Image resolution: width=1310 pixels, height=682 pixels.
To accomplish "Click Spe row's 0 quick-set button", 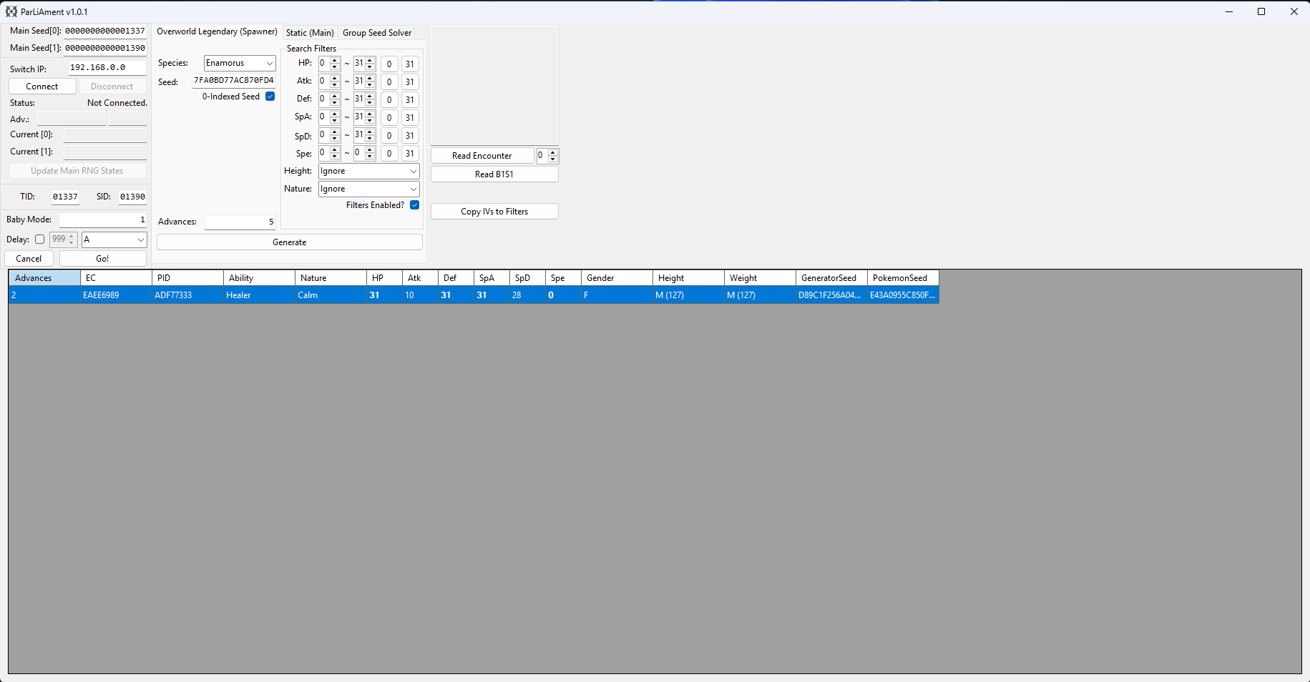I will (x=389, y=153).
